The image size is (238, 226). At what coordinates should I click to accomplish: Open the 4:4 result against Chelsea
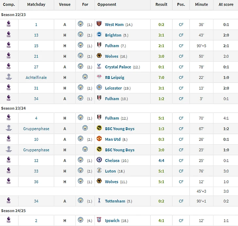point(161,160)
